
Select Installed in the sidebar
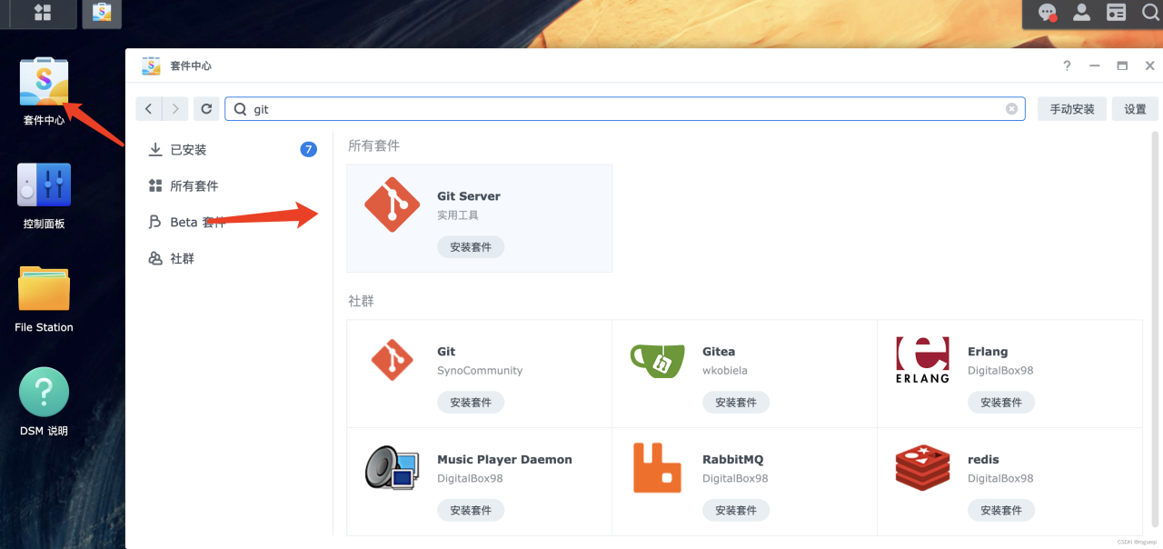click(x=188, y=150)
